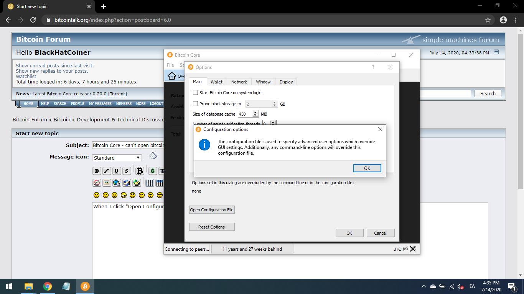Image resolution: width=524 pixels, height=294 pixels.
Task: Add the sad emoticon
Action: 142,195
